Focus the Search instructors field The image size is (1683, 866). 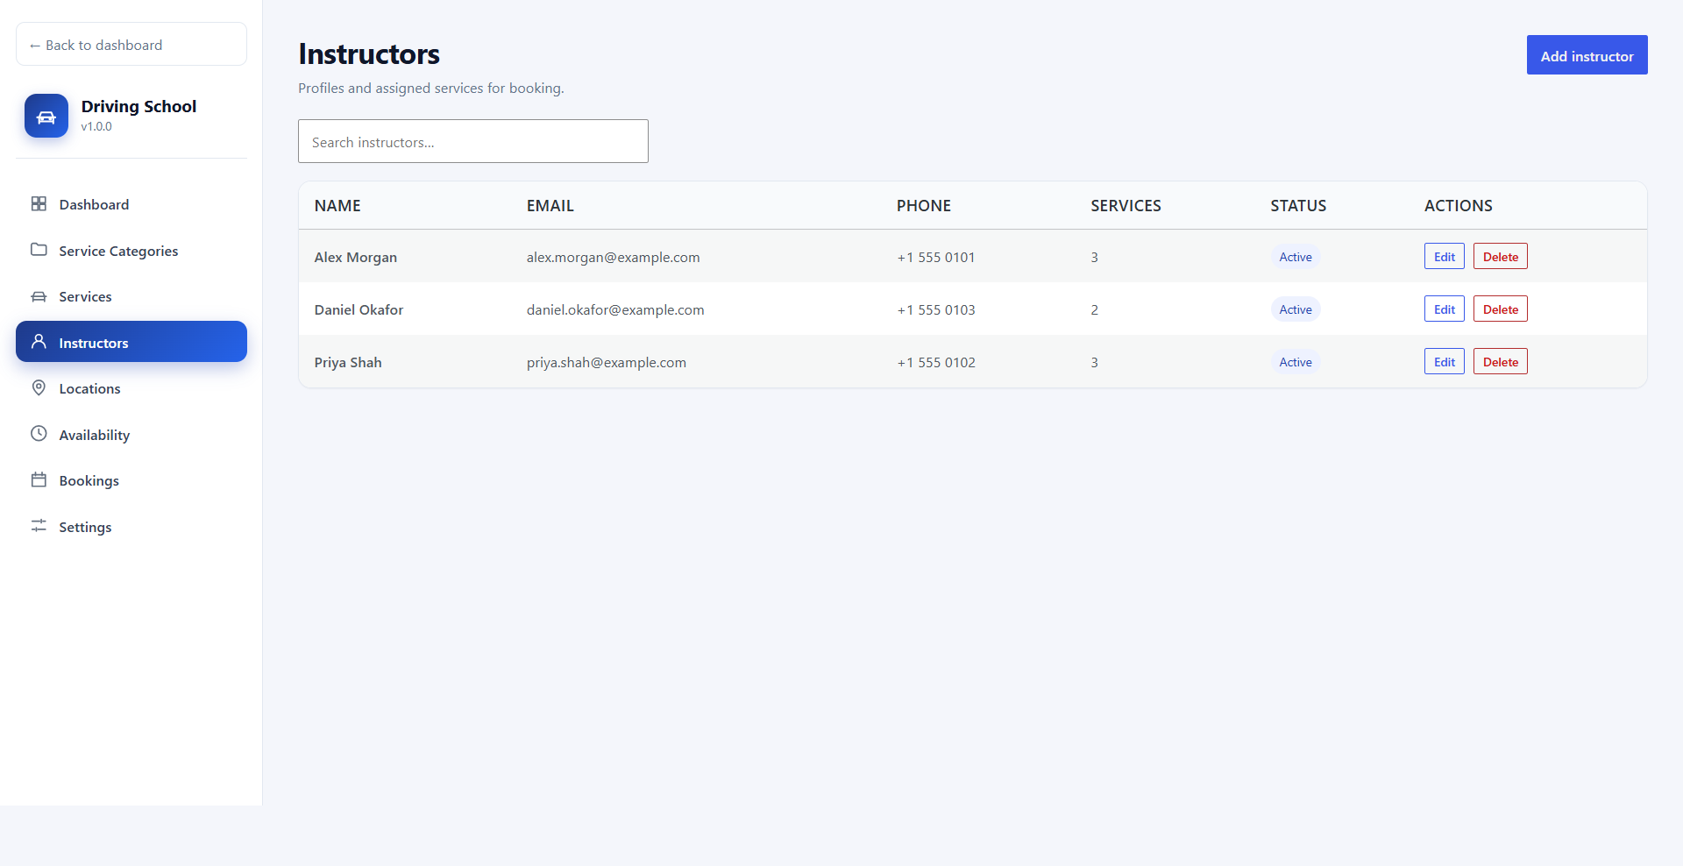473,141
